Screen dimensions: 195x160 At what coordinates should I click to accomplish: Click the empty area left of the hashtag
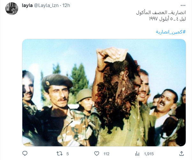(x=87, y=32)
